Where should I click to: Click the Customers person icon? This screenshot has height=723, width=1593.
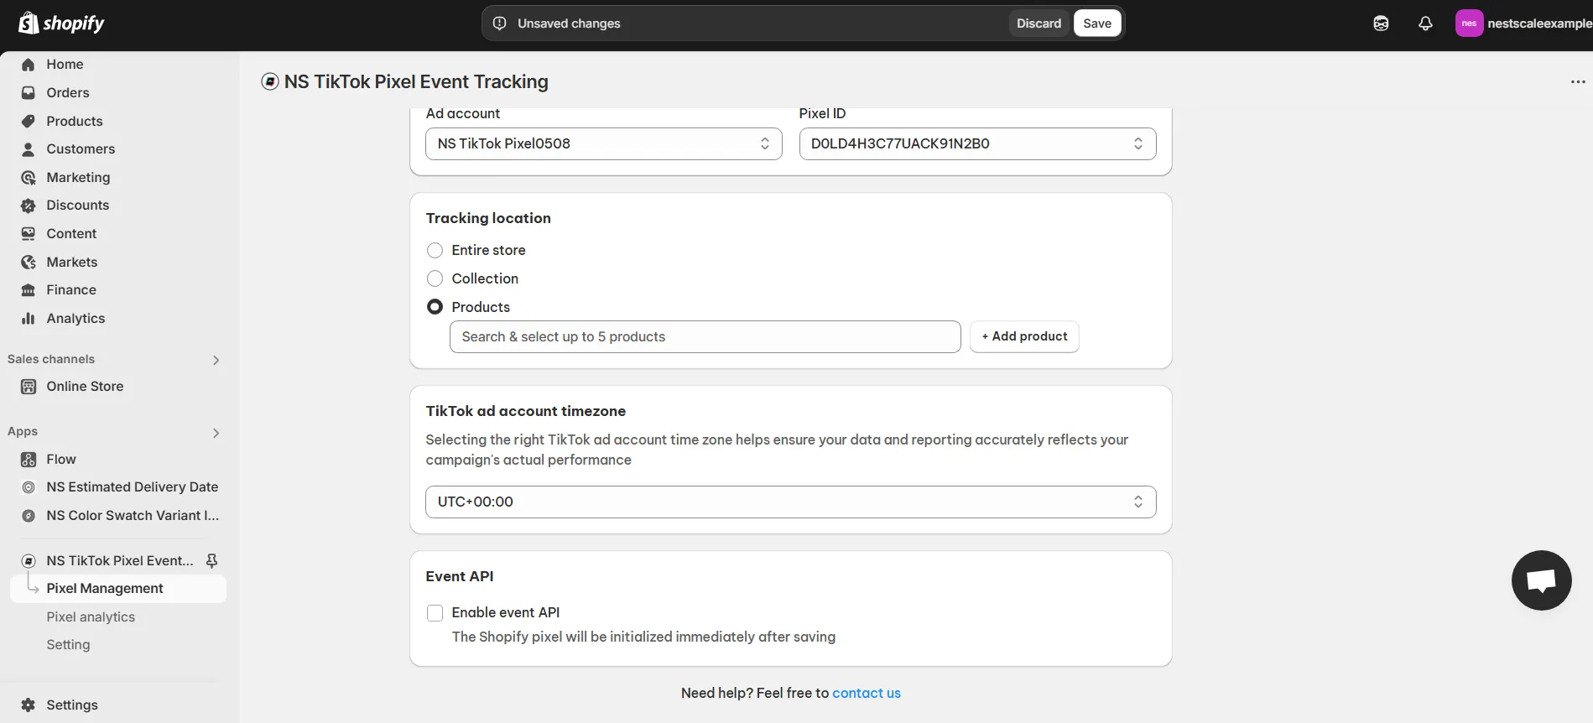pyautogui.click(x=29, y=149)
